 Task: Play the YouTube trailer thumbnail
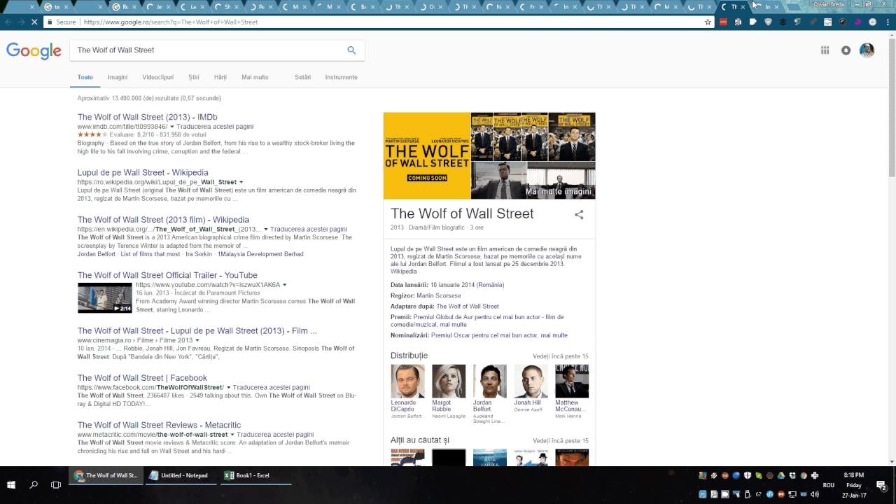(104, 297)
